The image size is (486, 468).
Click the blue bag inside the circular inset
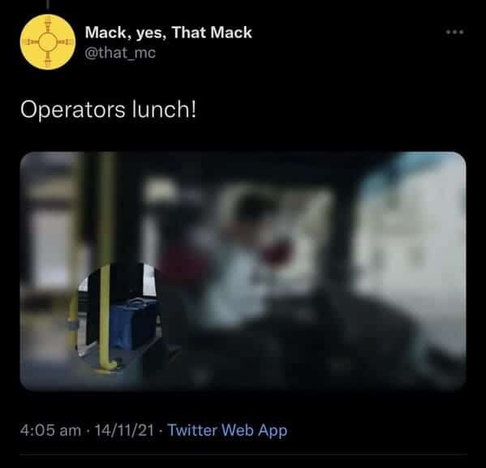tap(131, 324)
